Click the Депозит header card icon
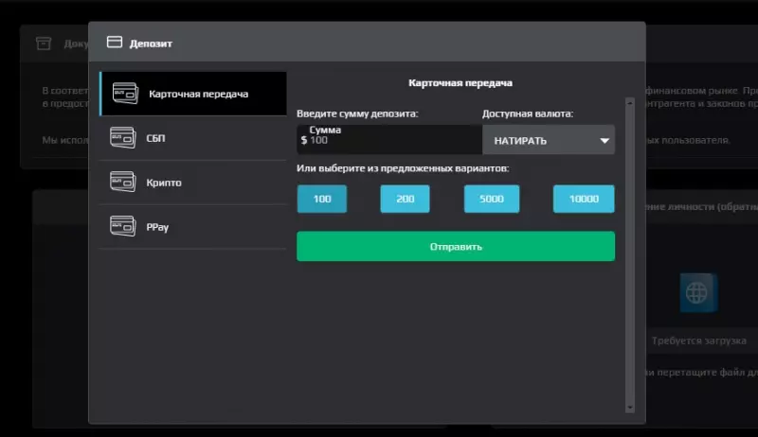The image size is (758, 437). (115, 43)
